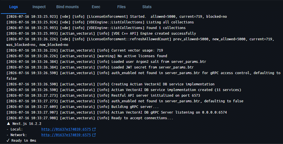Viewport: 283px width, 144px height.
Task: Click 'Restful API server initialized on port 6573'
Action: [103, 96]
